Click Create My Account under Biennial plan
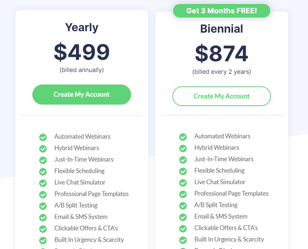Viewport: 308px width, 249px height. tap(222, 96)
